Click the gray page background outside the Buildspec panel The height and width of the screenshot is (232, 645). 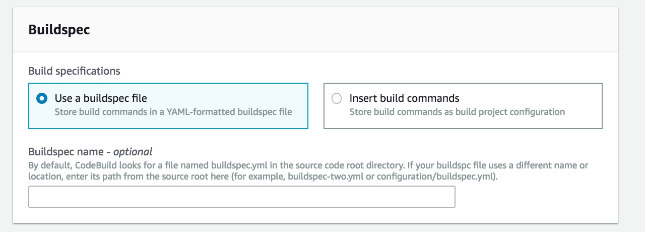[x=631, y=116]
